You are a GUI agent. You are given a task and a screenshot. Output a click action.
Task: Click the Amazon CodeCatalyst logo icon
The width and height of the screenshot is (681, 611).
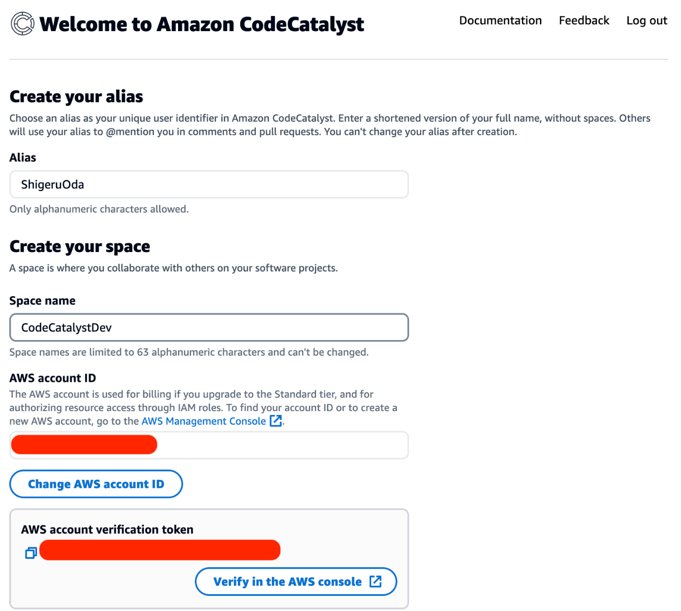pos(22,24)
